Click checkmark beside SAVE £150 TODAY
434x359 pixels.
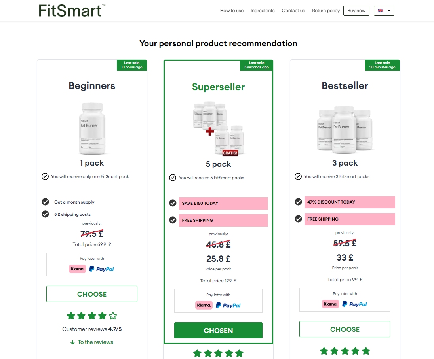click(173, 203)
